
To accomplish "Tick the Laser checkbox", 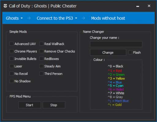I will 11,66.
